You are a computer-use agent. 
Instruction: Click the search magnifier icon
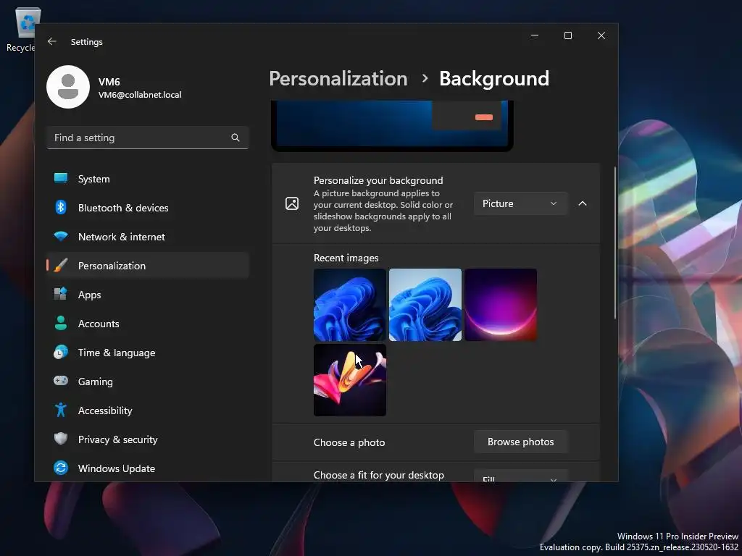pos(235,138)
